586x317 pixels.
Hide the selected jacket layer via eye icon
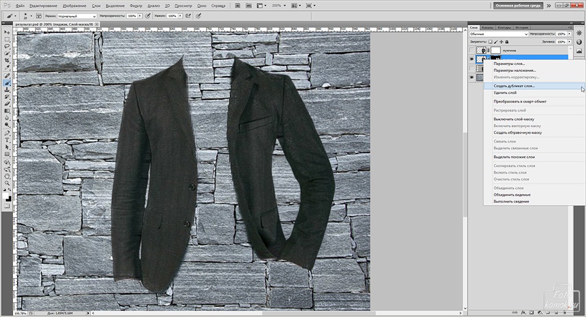click(472, 59)
